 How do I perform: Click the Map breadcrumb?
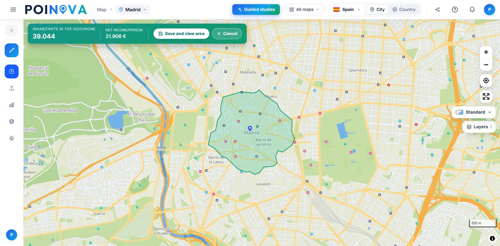pos(102,10)
